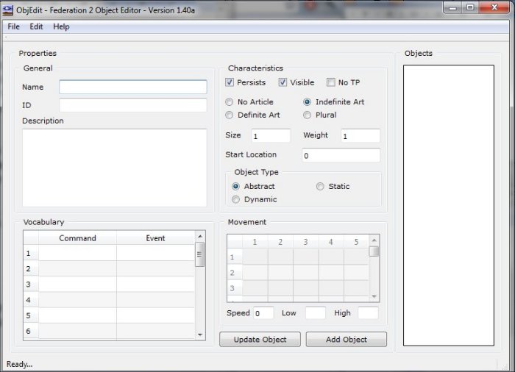Click Movement grid column 5 header
Viewport: 515px width, 372px height.
pyautogui.click(x=356, y=242)
